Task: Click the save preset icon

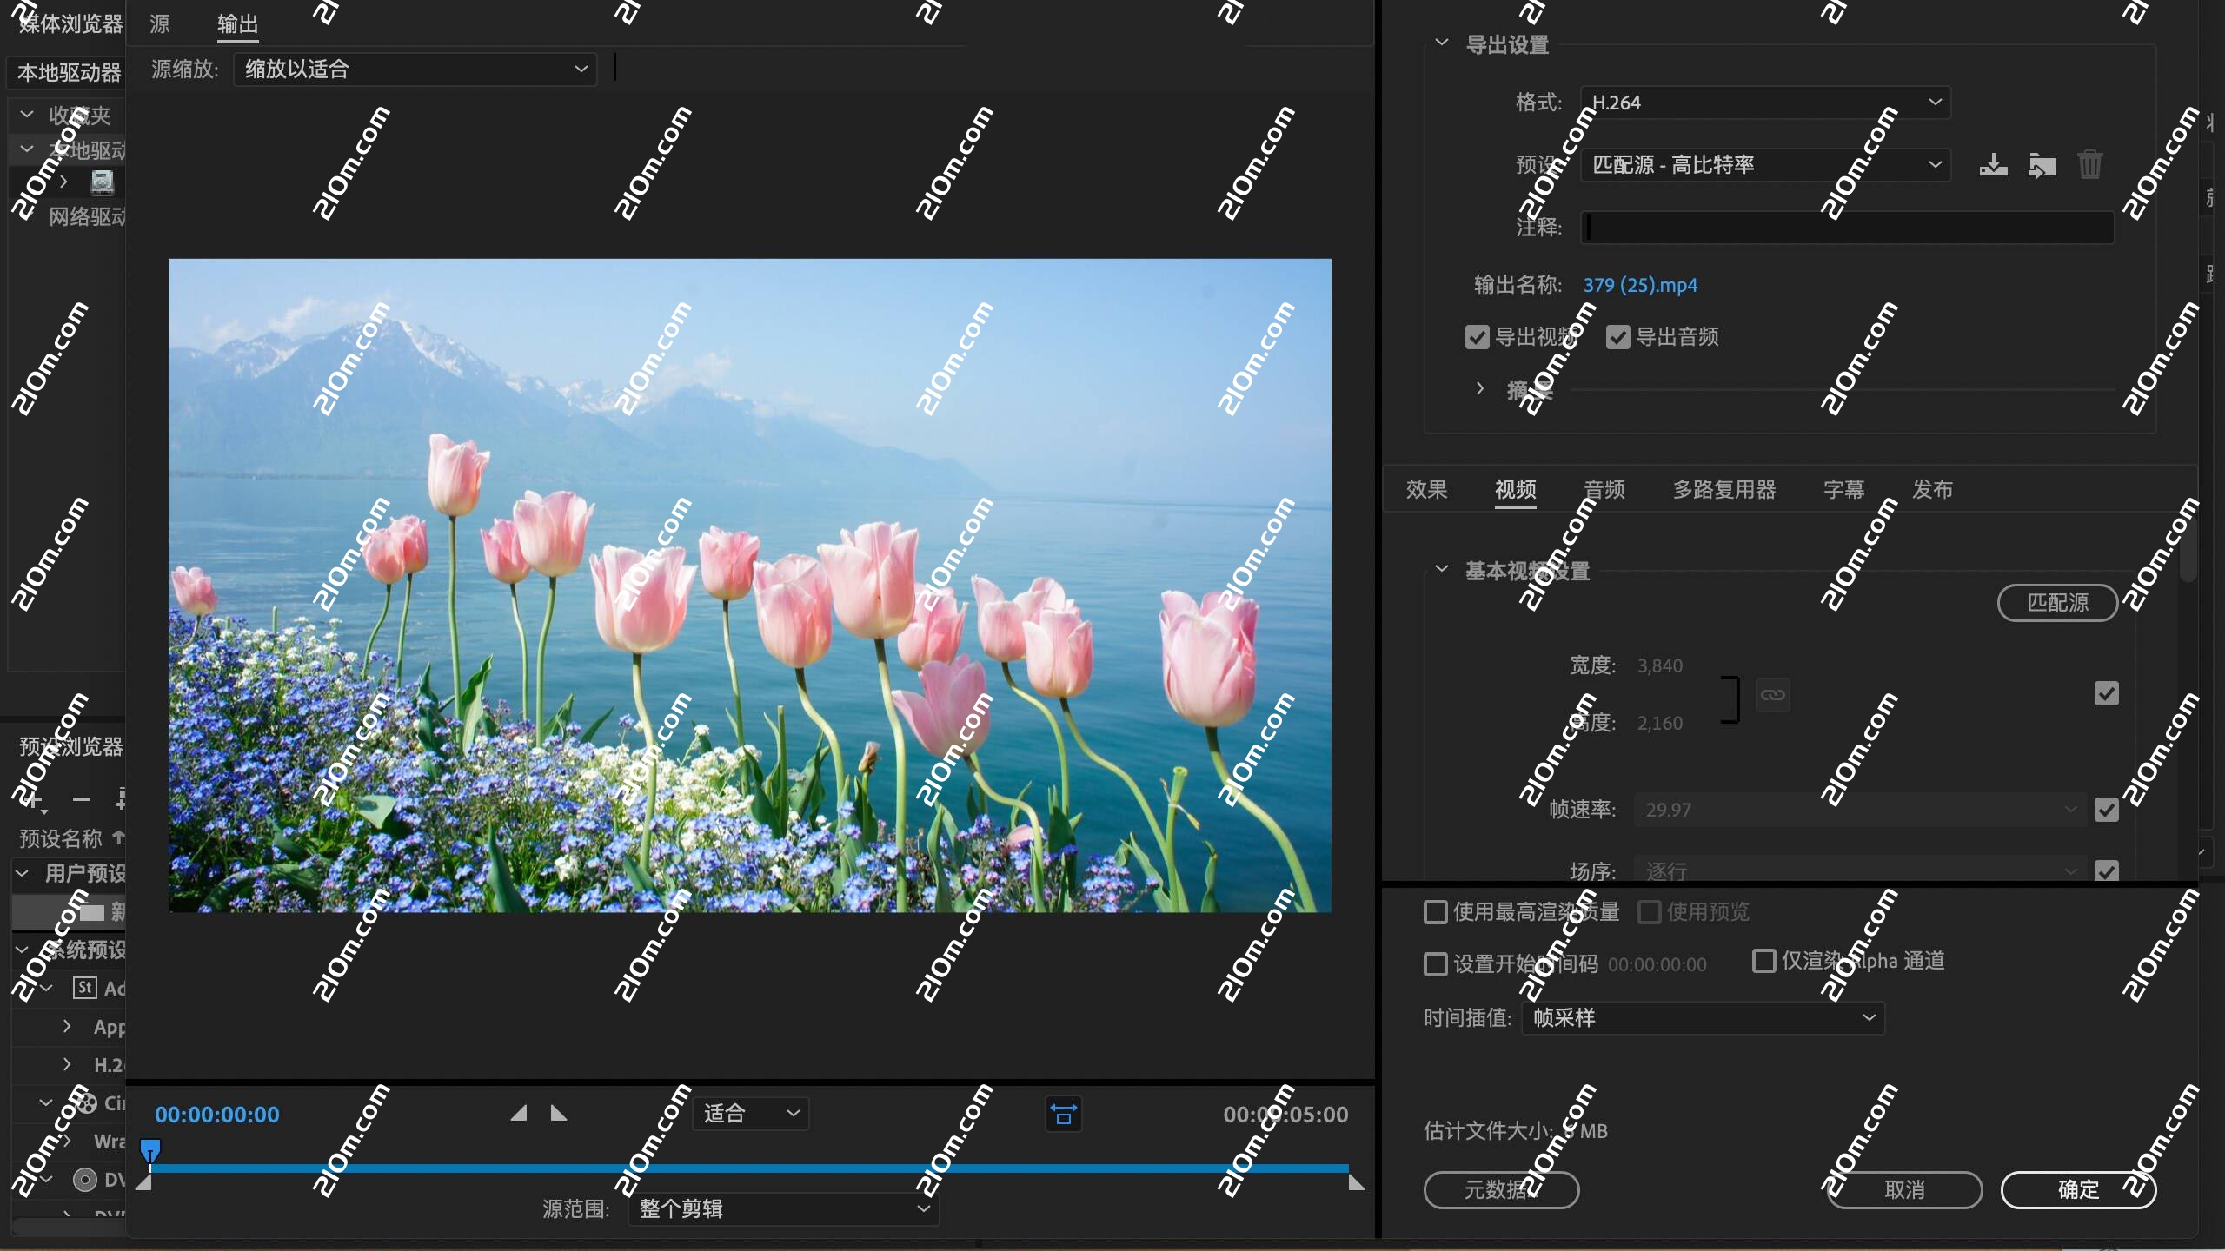Action: tap(1993, 164)
